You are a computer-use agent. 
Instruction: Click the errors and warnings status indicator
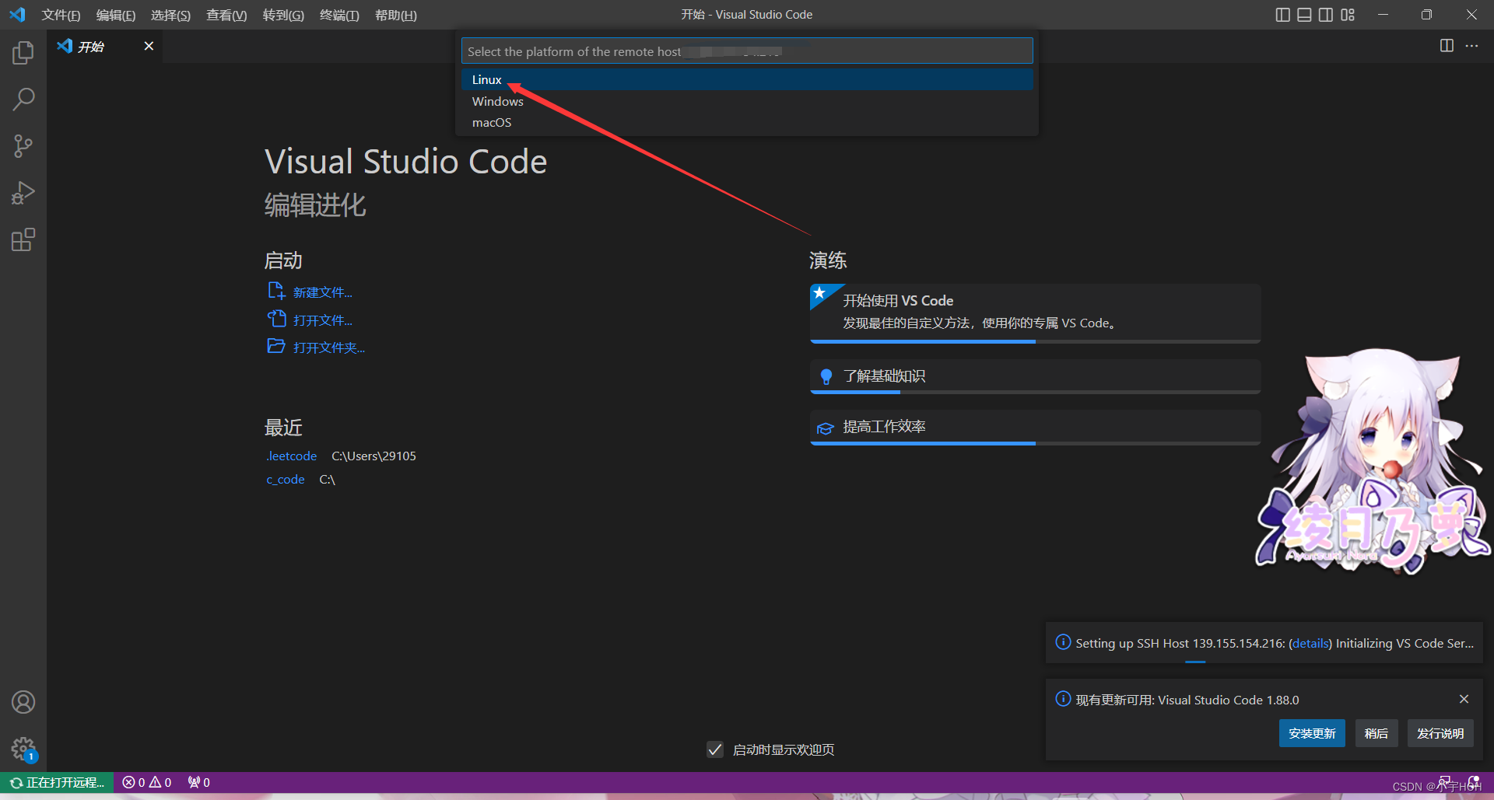147,782
